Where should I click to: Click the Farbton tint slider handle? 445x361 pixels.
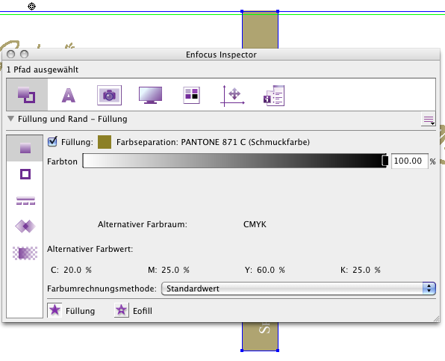(x=385, y=161)
